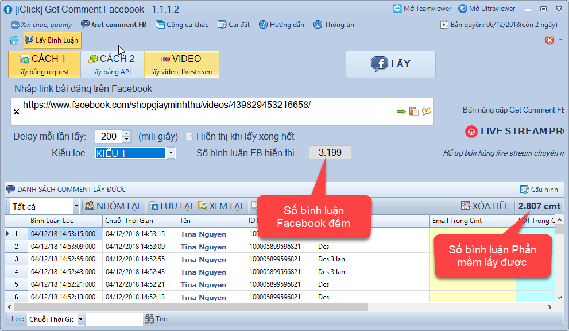Open the Tất cả filter dropdown
Viewport: 569px width, 331px height.
(75, 206)
